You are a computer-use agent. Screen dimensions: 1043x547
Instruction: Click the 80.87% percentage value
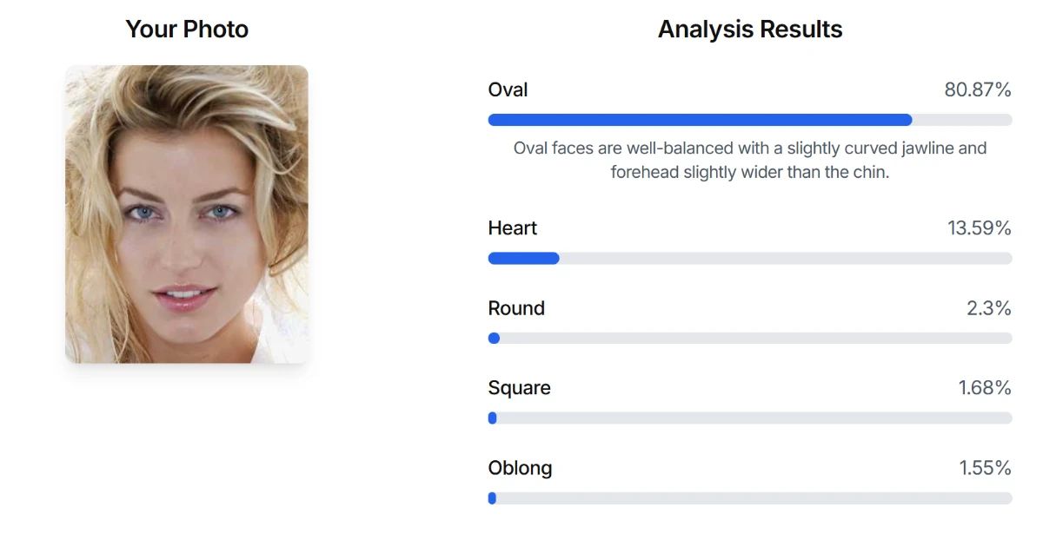click(977, 89)
